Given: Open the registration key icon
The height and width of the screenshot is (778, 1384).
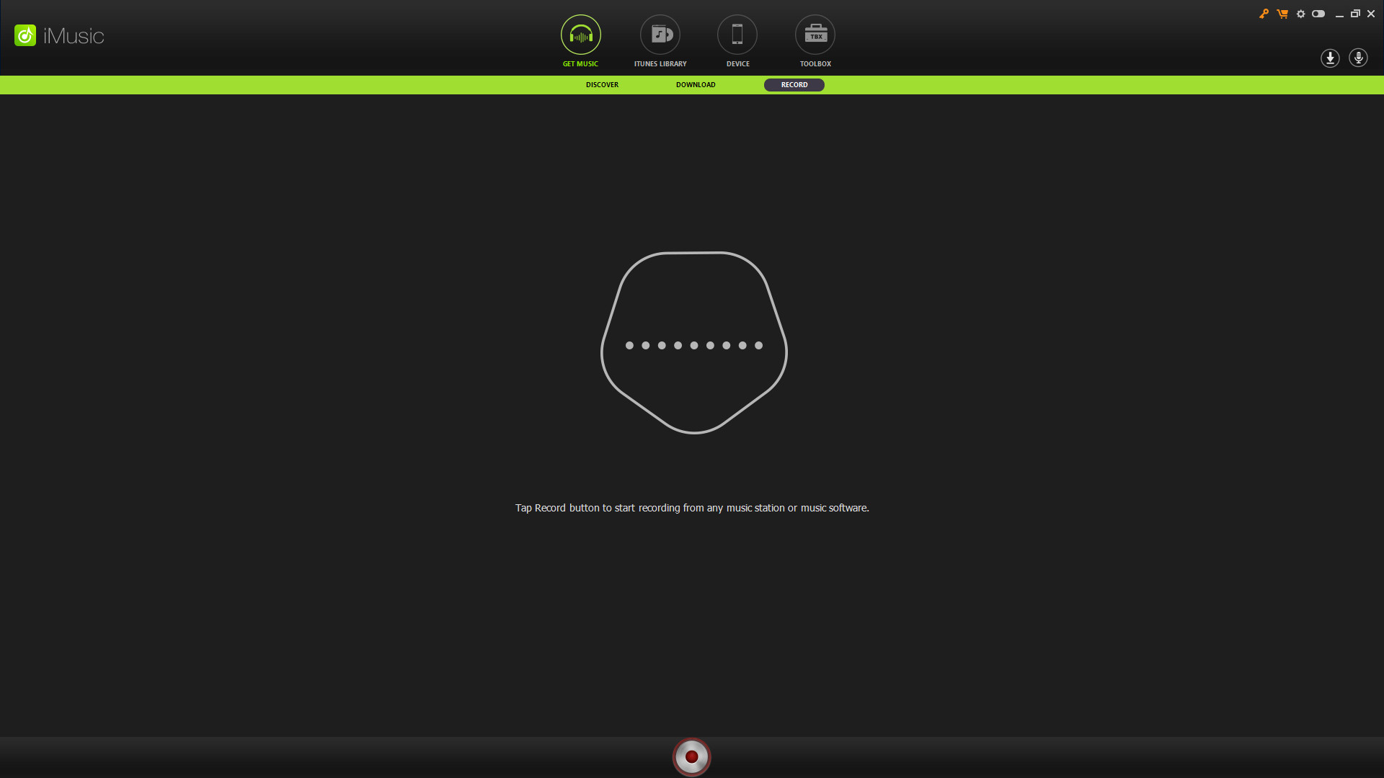Looking at the screenshot, I should point(1264,13).
